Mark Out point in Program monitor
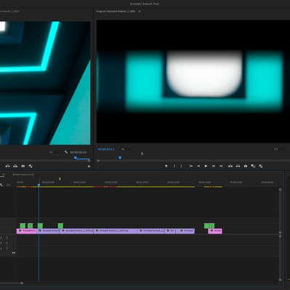 181,166
